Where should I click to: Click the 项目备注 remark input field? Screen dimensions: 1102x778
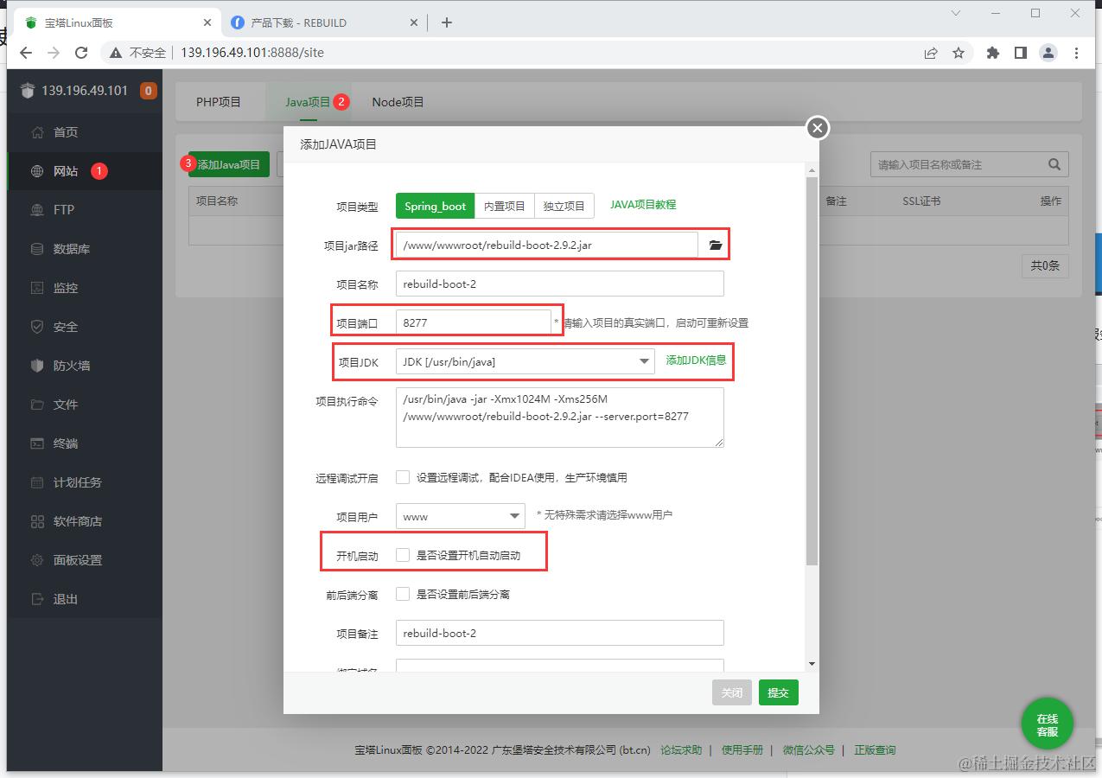point(559,633)
